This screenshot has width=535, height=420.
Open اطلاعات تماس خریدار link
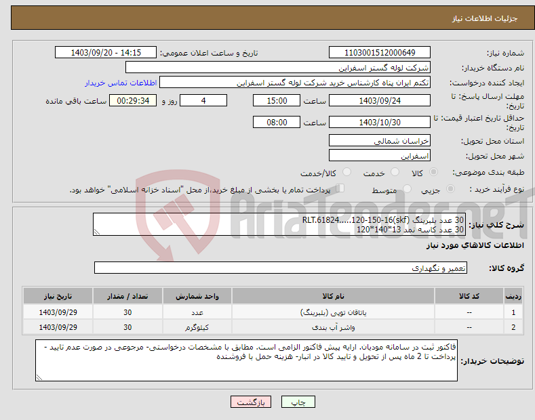(121, 83)
